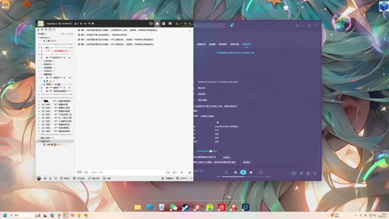Screen dimensions: 389x219
Task: Expand the red-highlighted channel row arrow
Action: [x=42, y=51]
